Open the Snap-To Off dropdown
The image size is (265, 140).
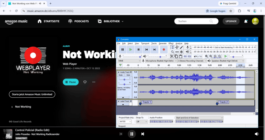click(x=142, y=121)
